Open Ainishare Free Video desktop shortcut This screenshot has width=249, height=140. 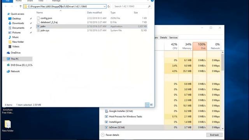[8, 111]
